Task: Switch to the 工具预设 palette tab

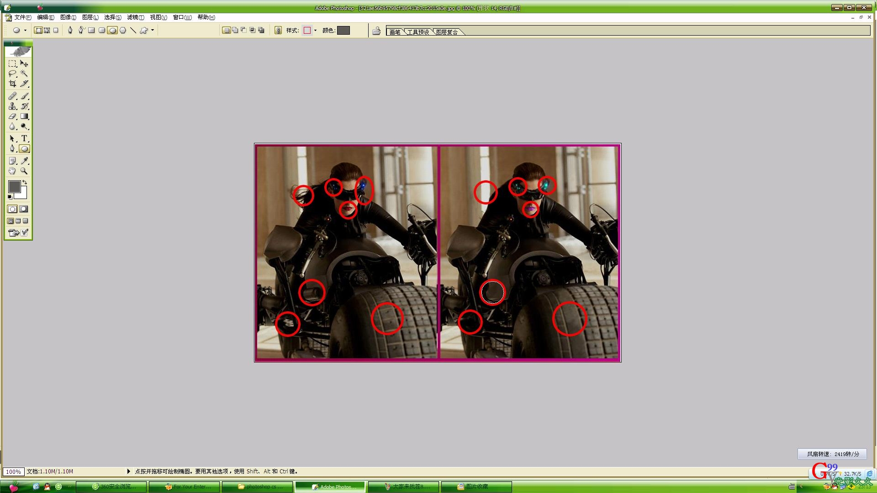Action: [x=418, y=32]
